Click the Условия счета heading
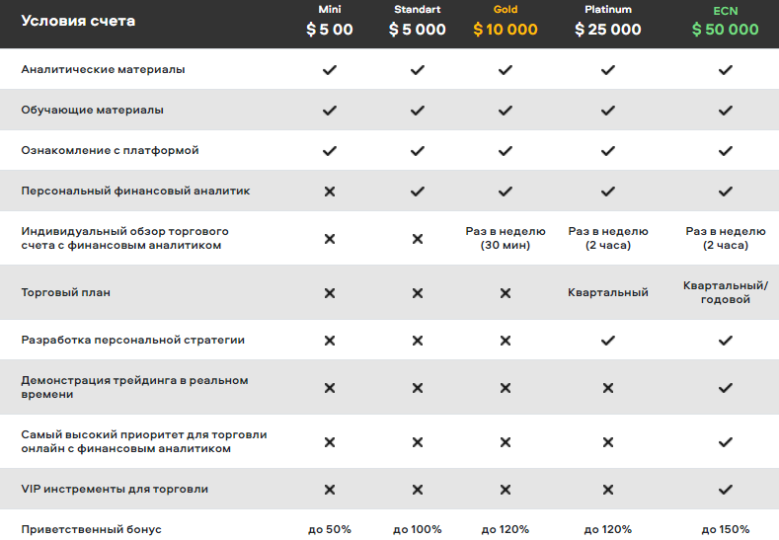 (78, 21)
